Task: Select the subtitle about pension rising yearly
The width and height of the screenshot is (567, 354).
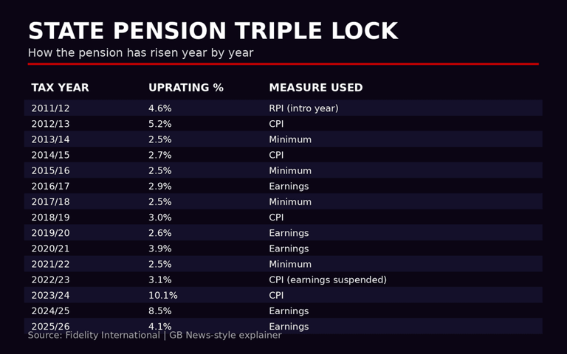Action: coord(140,53)
